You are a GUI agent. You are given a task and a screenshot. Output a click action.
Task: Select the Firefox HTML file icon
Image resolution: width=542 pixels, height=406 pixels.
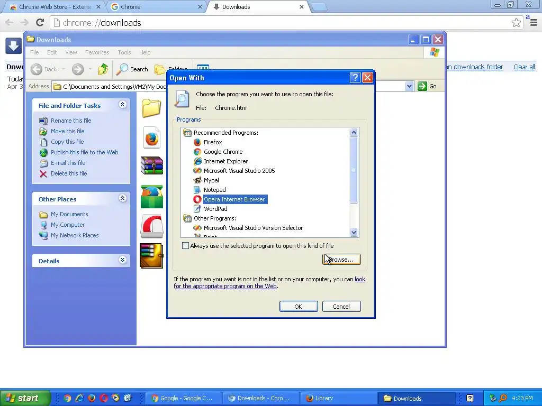[x=152, y=137]
